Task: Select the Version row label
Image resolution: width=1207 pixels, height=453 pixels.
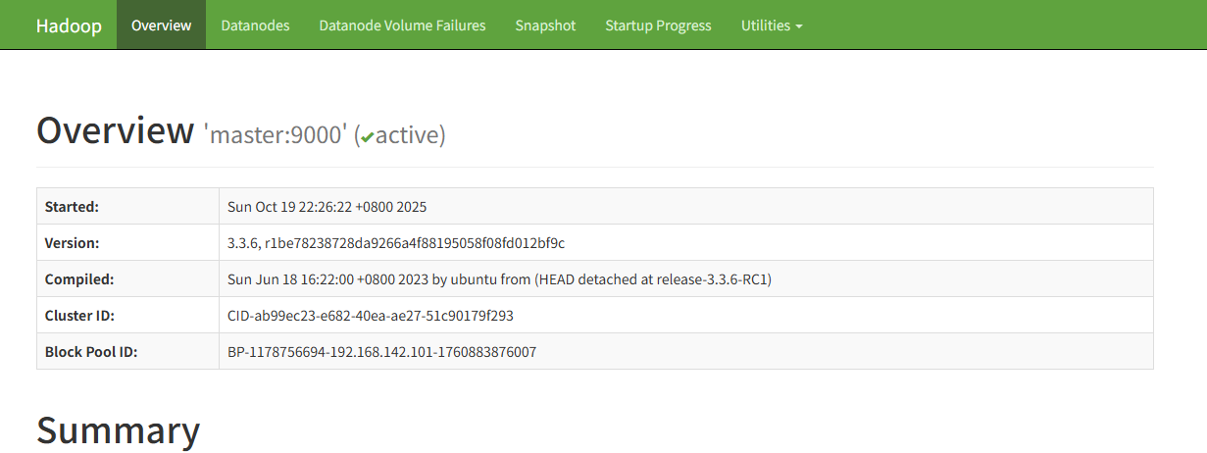Action: pyautogui.click(x=72, y=243)
